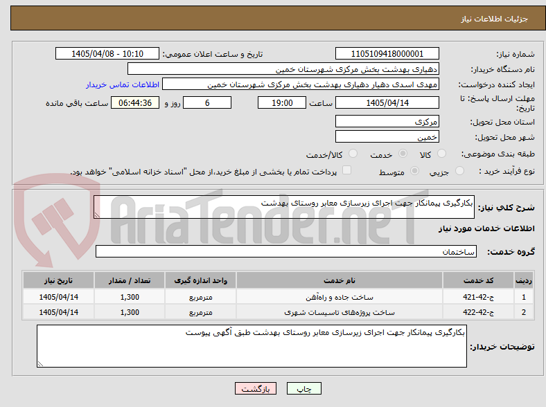Toggle the اسناد خزانه اسلامی payment checkbox
Viewport: 546px width, 407px height.
point(347,170)
